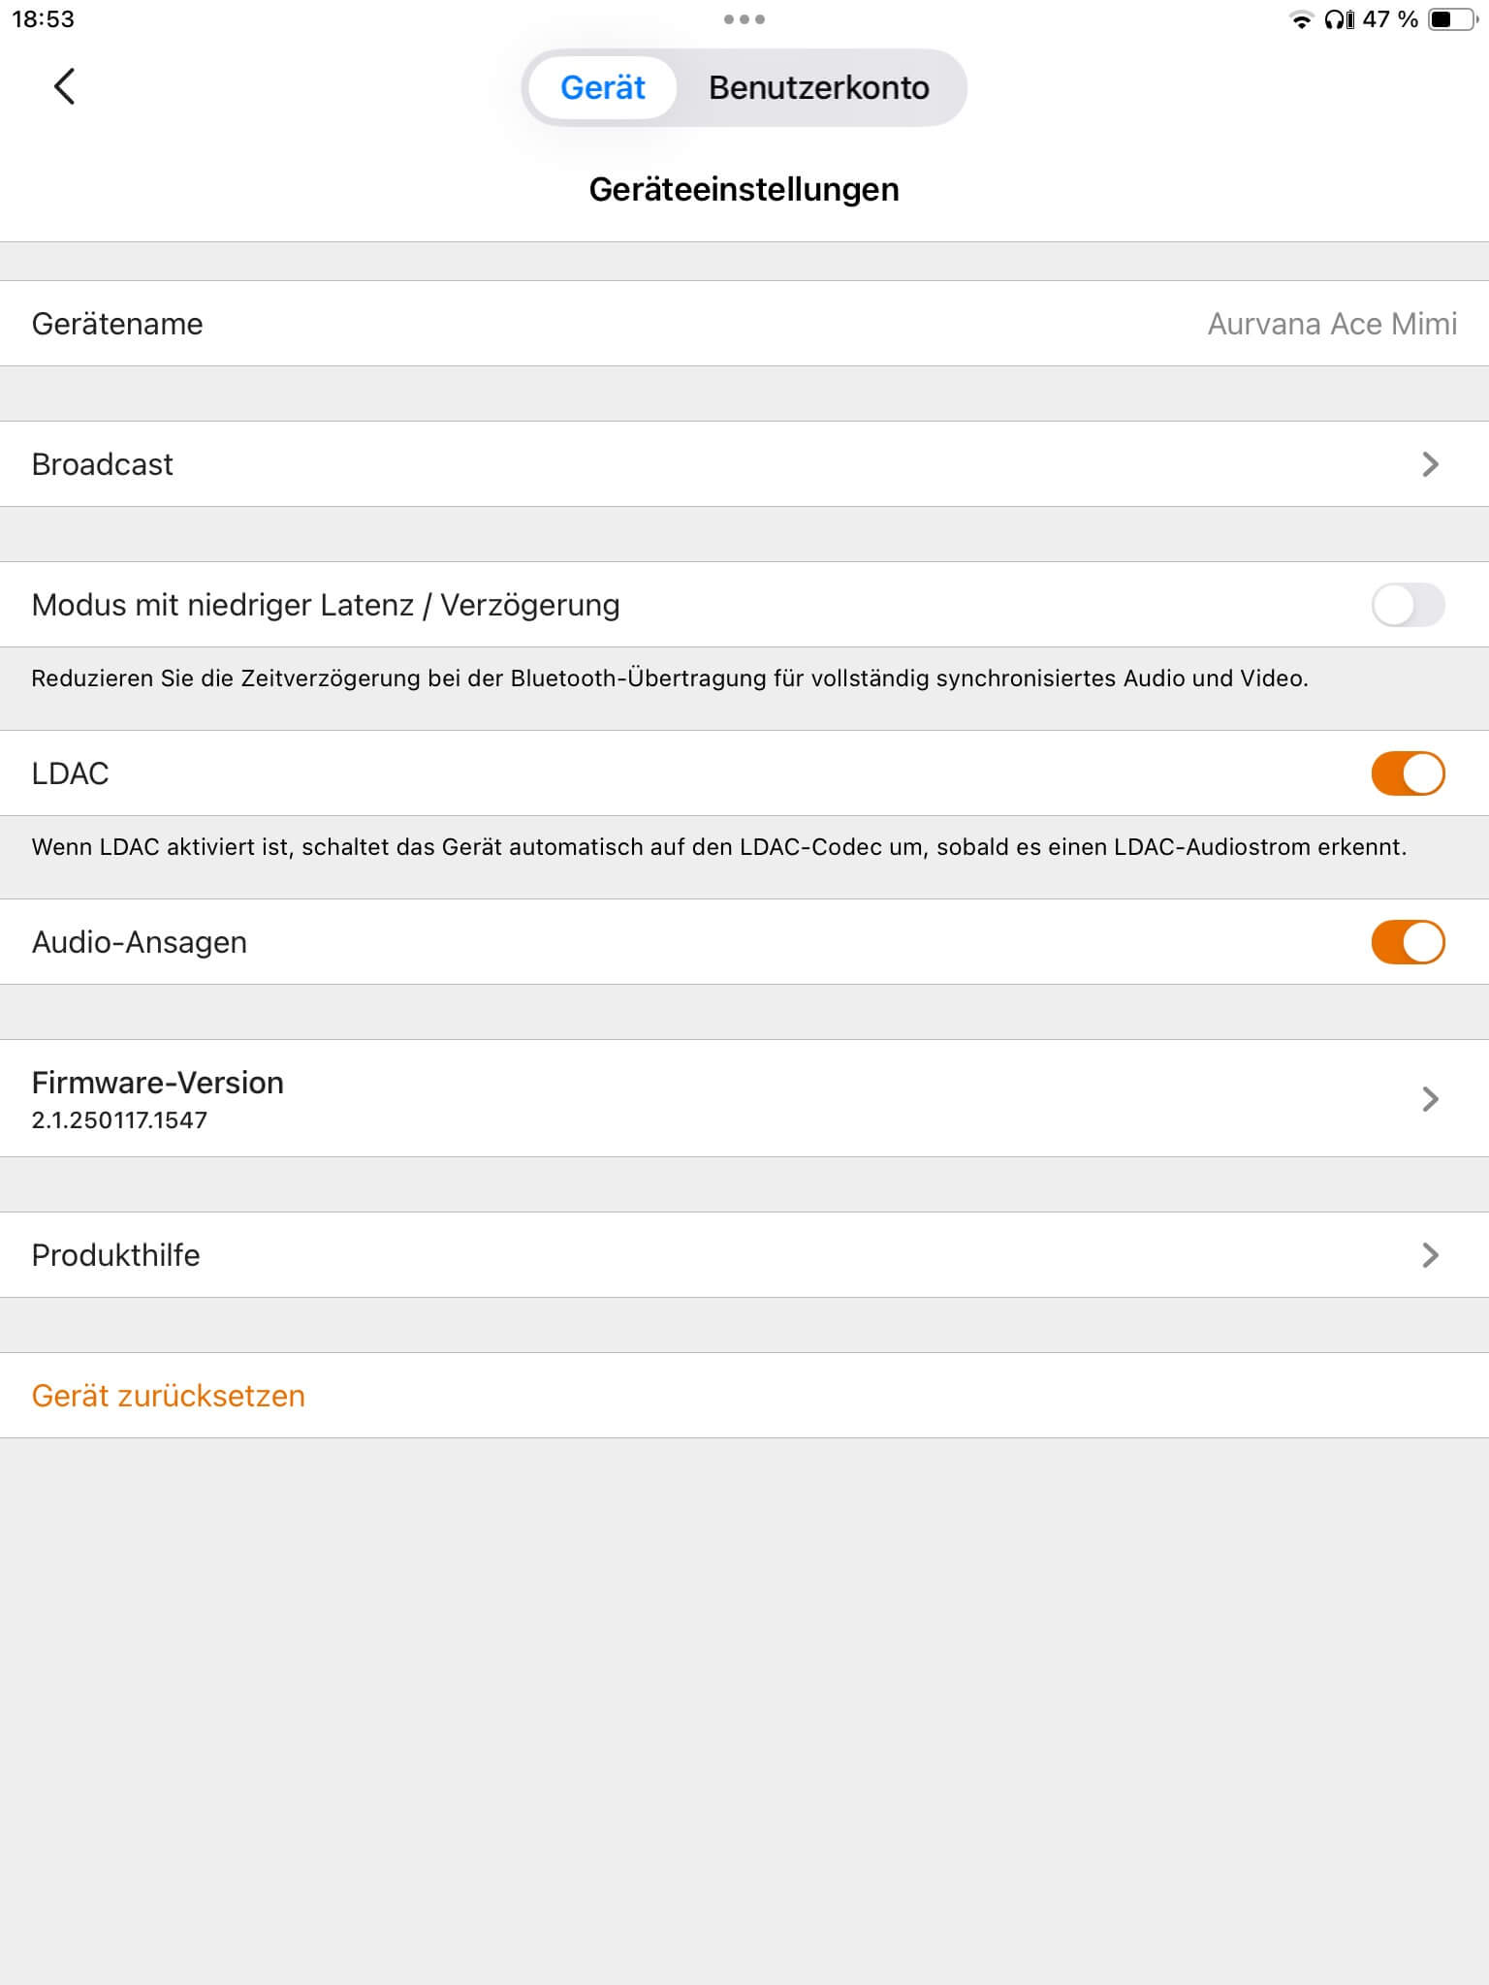The width and height of the screenshot is (1489, 1985).
Task: Tap the back arrow icon
Action: coord(64,87)
